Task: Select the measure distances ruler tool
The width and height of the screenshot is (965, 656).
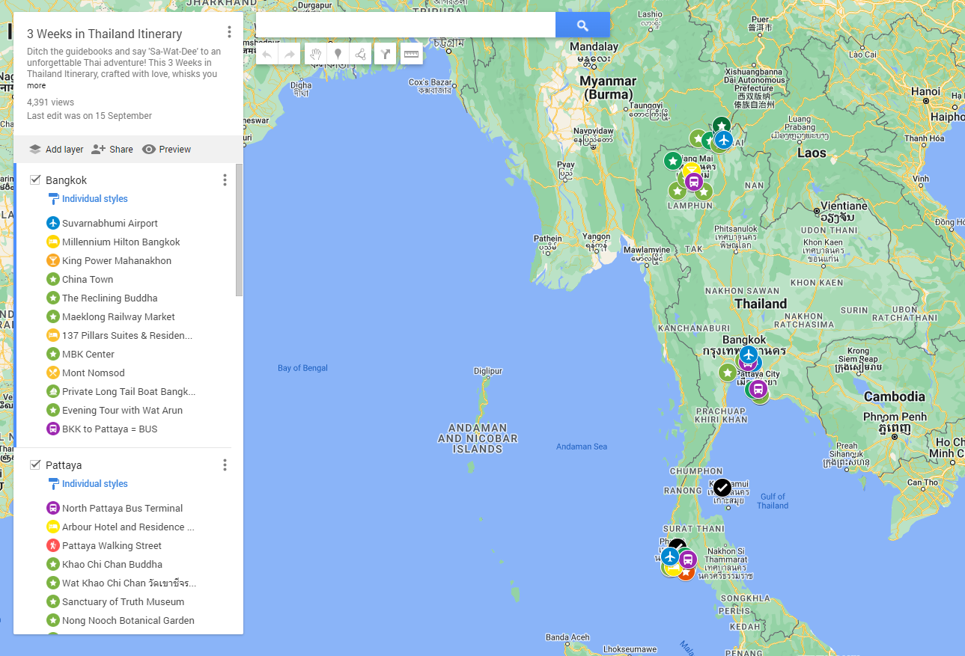Action: point(411,54)
